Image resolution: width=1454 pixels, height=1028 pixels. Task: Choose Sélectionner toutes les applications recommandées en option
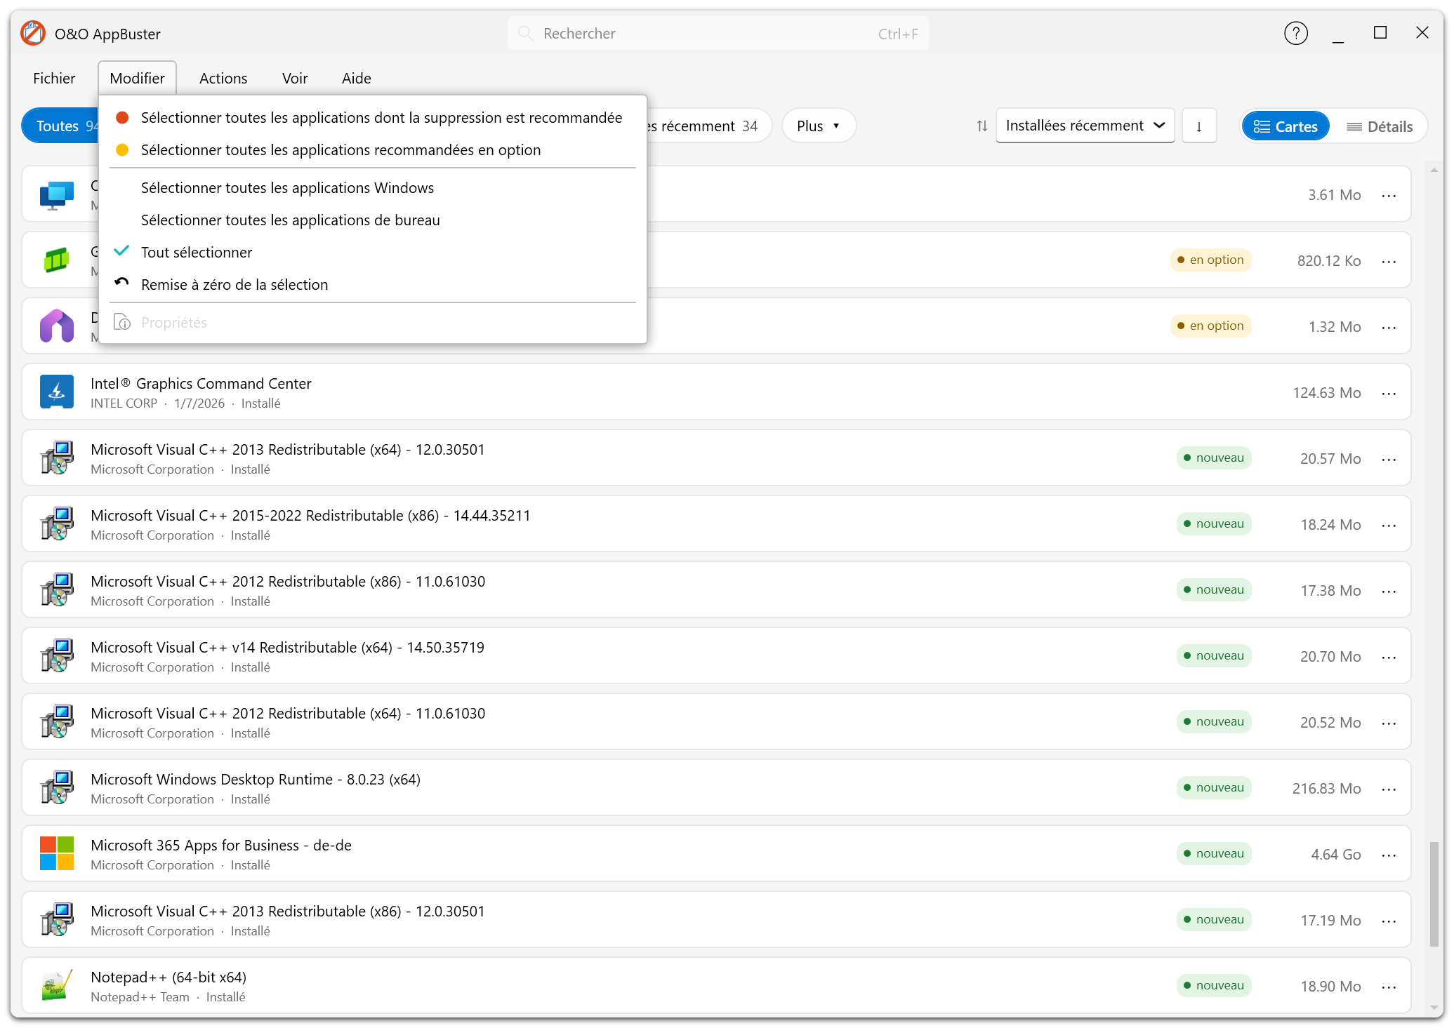pyautogui.click(x=373, y=150)
